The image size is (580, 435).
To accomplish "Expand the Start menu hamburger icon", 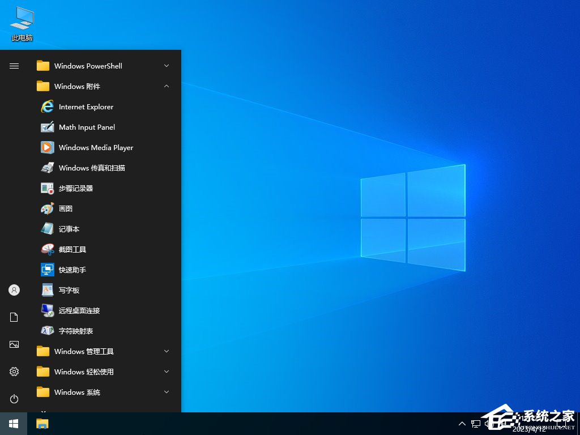I will click(14, 66).
